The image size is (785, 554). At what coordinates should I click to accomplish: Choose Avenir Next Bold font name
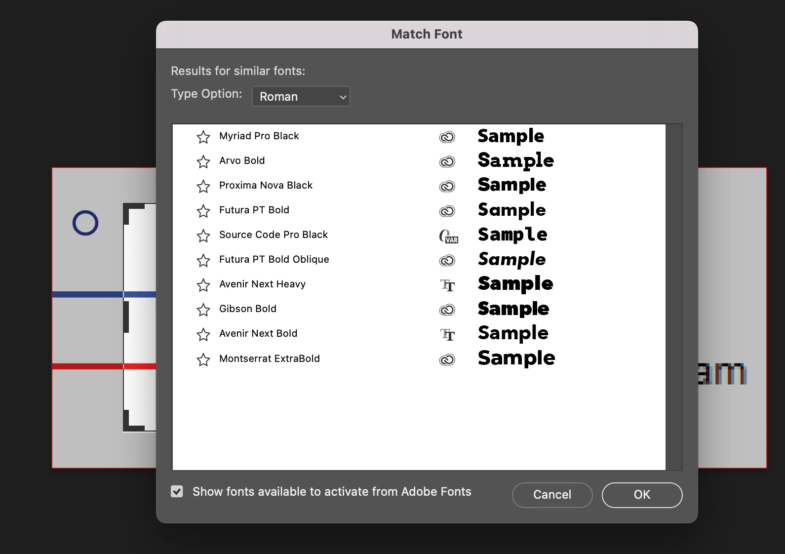(x=258, y=333)
